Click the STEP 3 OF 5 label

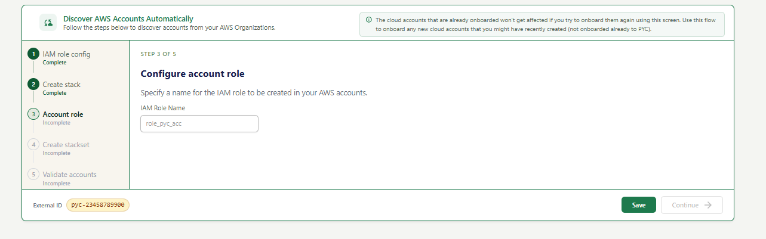tap(158, 54)
